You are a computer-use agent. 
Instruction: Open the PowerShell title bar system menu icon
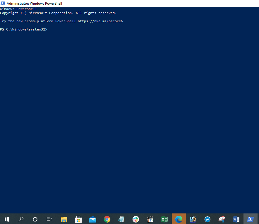(3, 3)
